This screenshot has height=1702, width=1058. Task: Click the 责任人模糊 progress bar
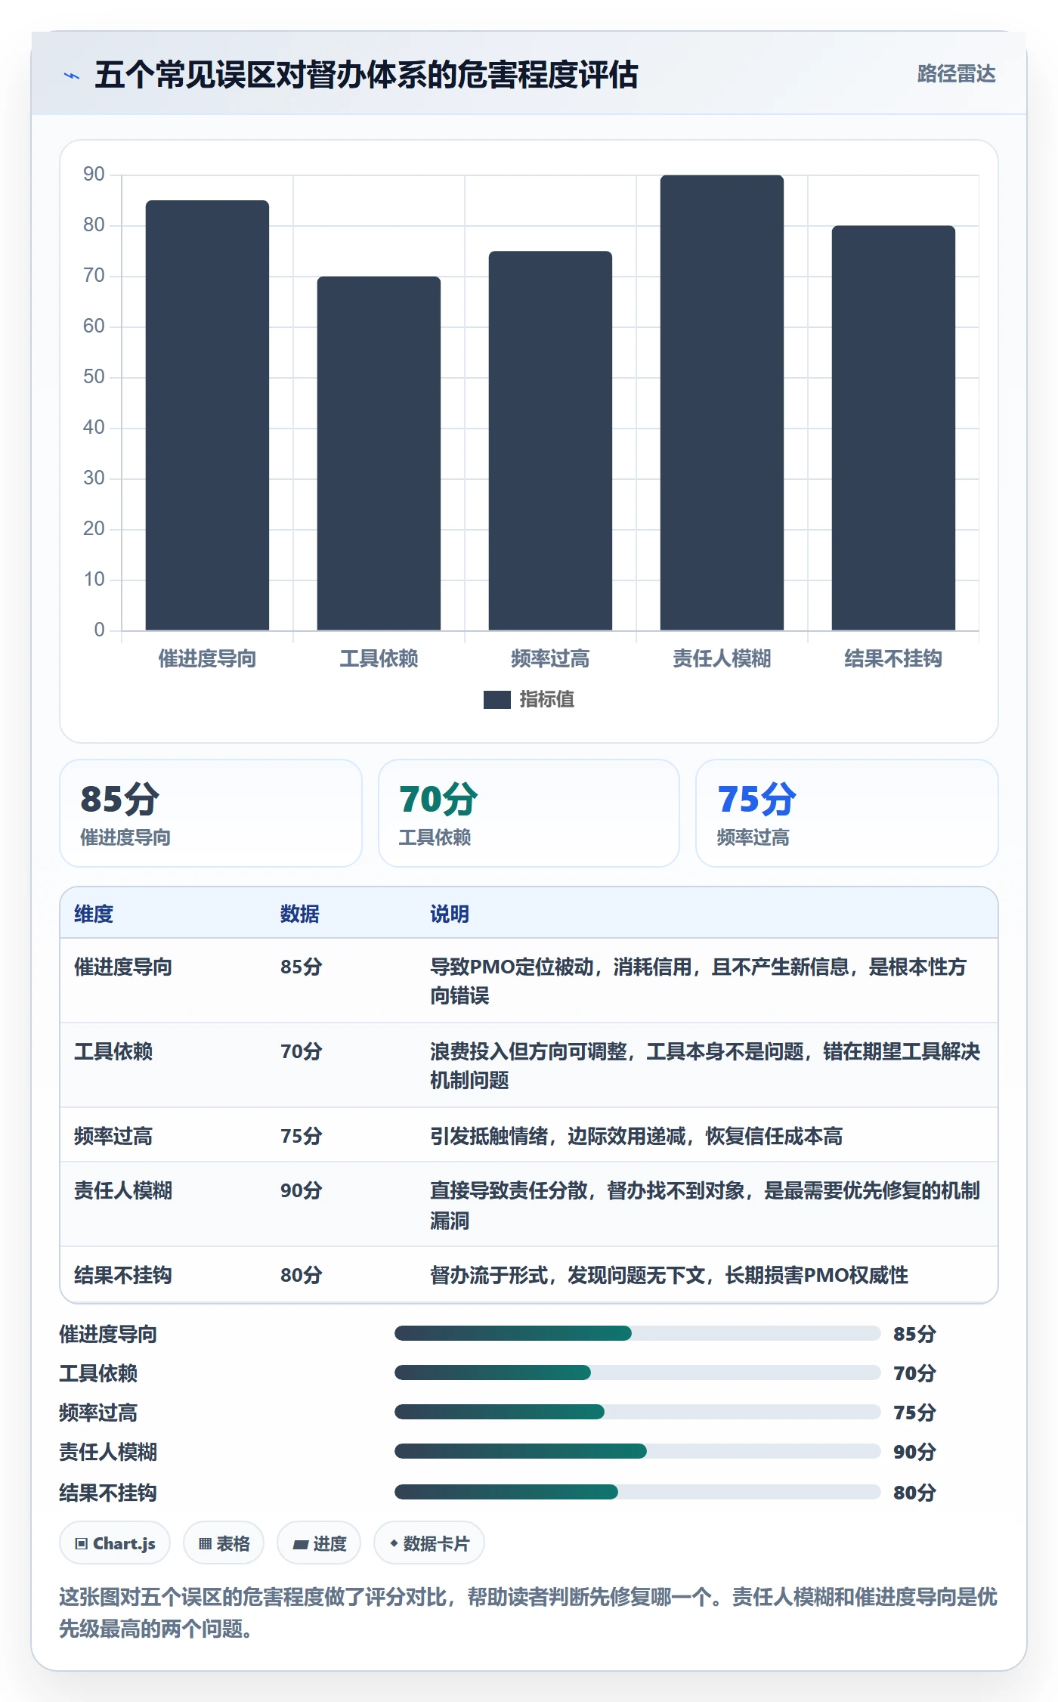pos(638,1451)
